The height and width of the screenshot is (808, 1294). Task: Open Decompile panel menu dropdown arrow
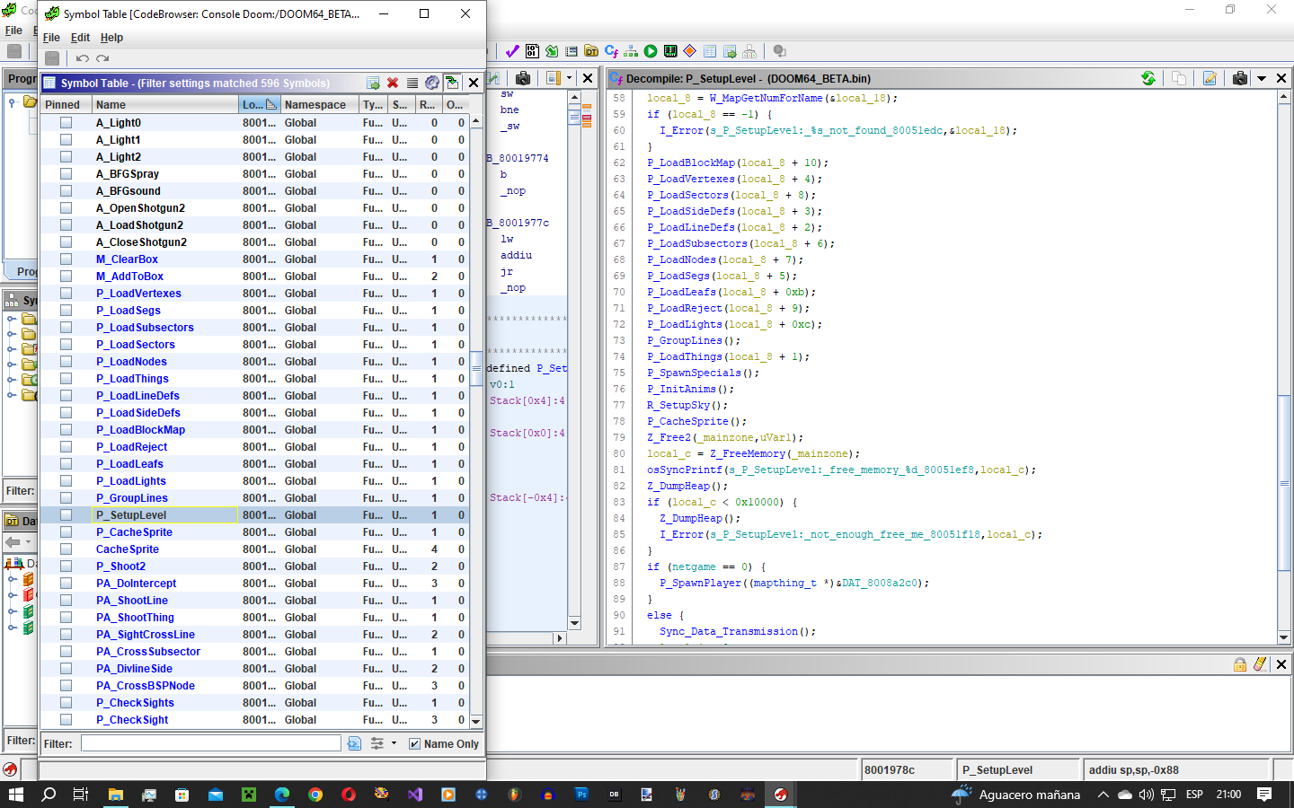pyautogui.click(x=1262, y=78)
